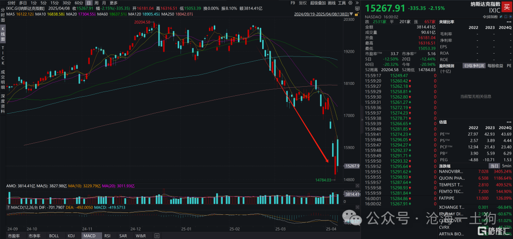
Task: Switch indicator to SAR
Action: (x=123, y=235)
